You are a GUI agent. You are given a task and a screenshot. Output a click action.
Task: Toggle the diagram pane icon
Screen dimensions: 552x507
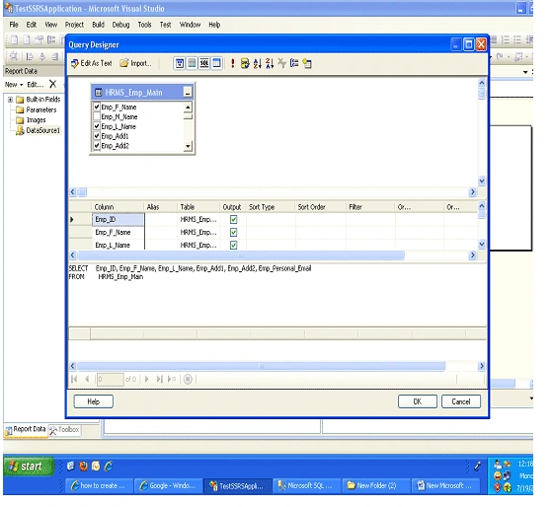(180, 64)
